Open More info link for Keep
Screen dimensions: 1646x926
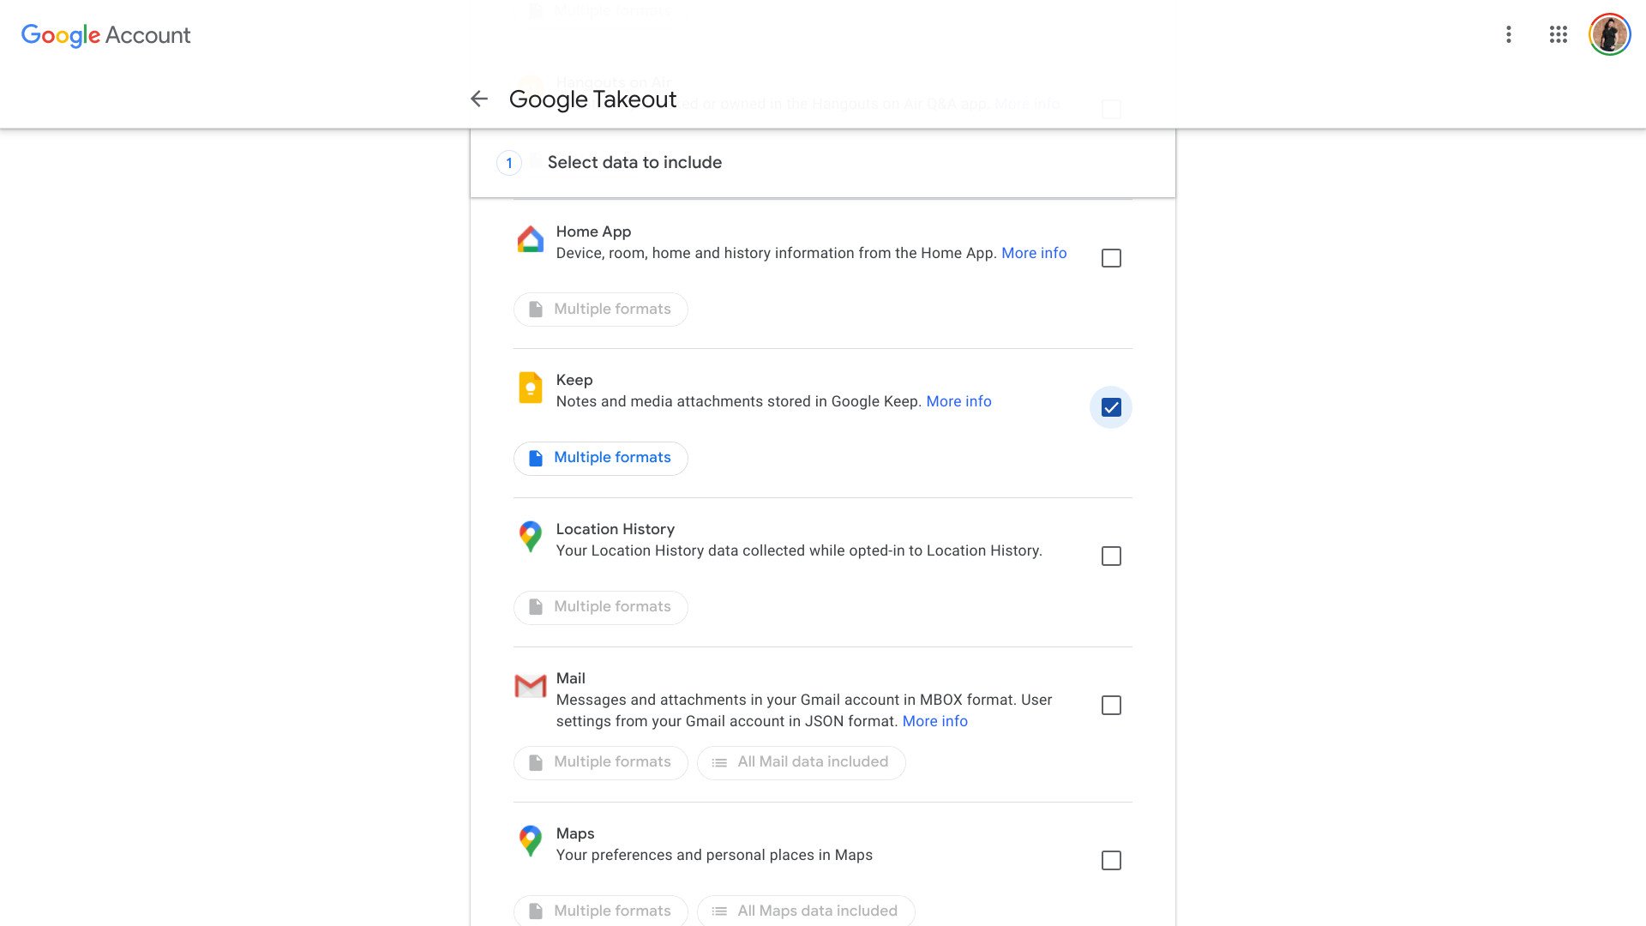point(958,401)
